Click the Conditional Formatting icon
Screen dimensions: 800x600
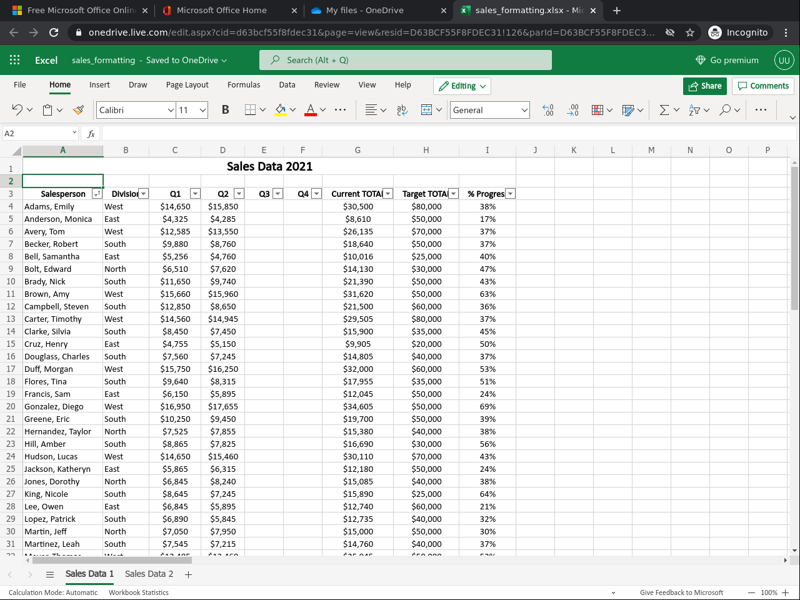[598, 109]
